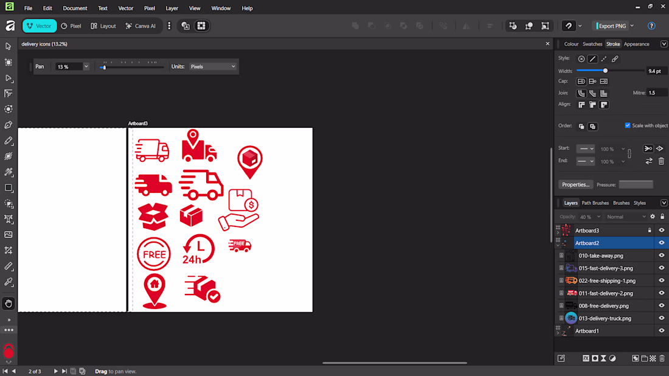The width and height of the screenshot is (669, 376).
Task: Open the End arrowhead dropdown
Action: coord(585,161)
